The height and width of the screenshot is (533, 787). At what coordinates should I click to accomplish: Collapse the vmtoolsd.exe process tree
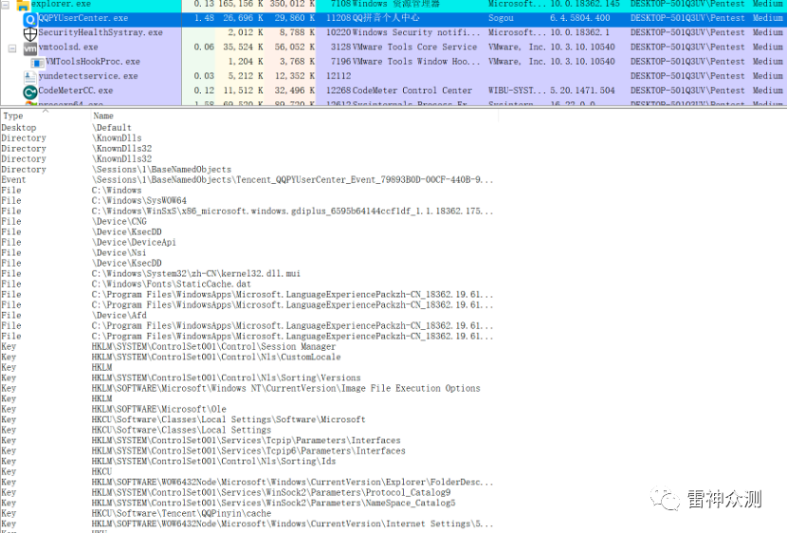[x=12, y=48]
